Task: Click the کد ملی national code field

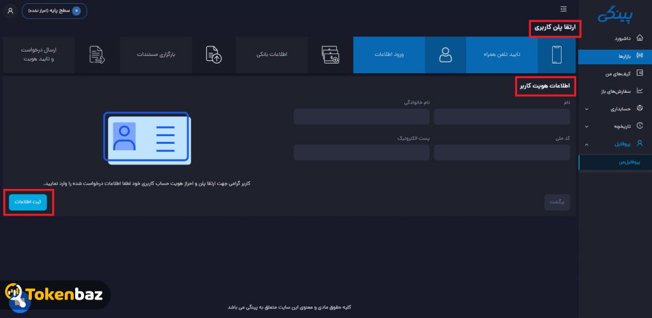Action: [x=502, y=153]
